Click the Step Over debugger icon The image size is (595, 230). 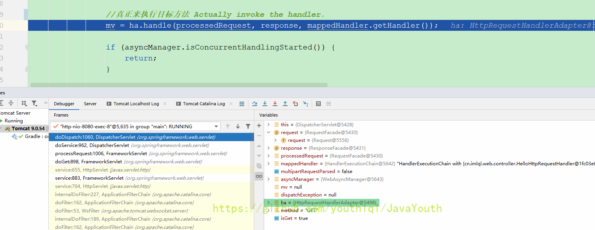tap(255, 104)
